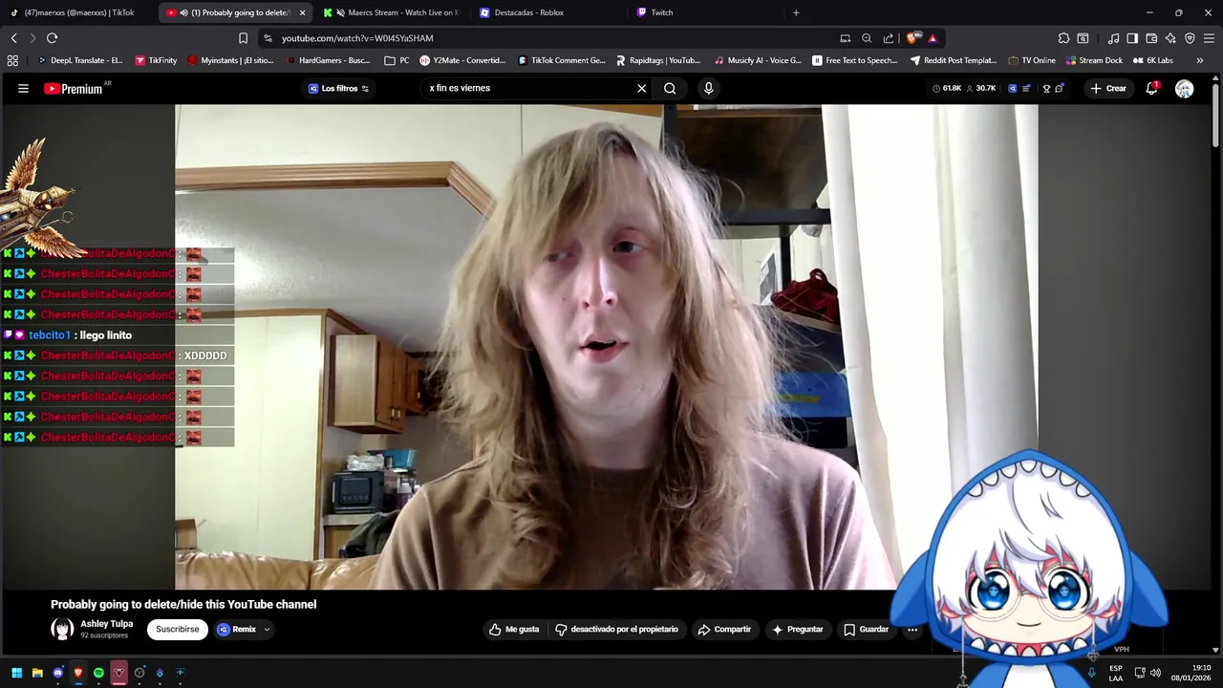Show hidden bookmarks overflow chevron
This screenshot has width=1223, height=688.
tap(1200, 60)
